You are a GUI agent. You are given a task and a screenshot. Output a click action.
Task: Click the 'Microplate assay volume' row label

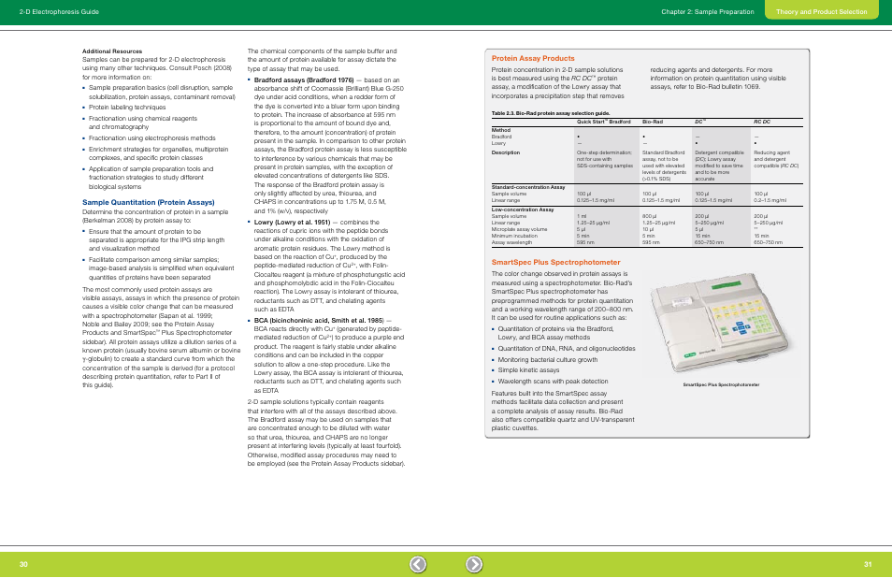[519, 229]
